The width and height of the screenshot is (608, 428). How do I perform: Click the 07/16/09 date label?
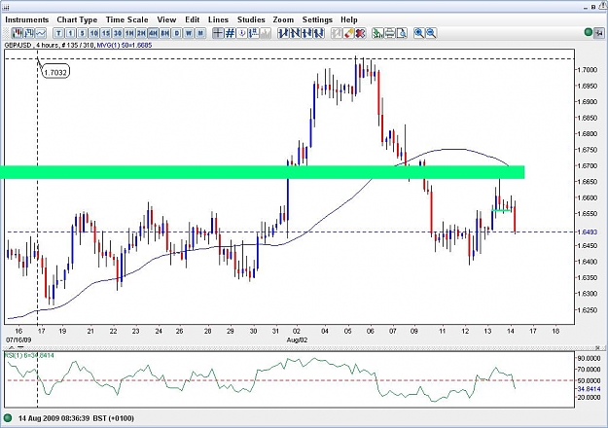click(18, 340)
